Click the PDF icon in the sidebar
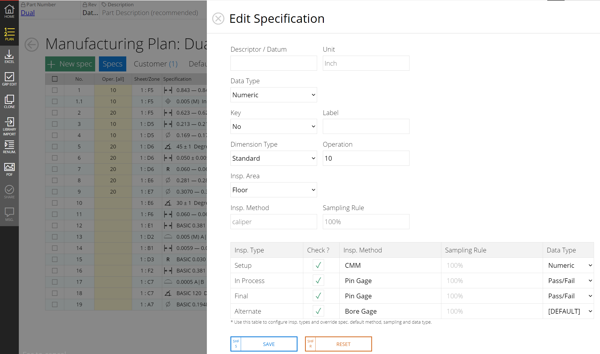 (9, 169)
